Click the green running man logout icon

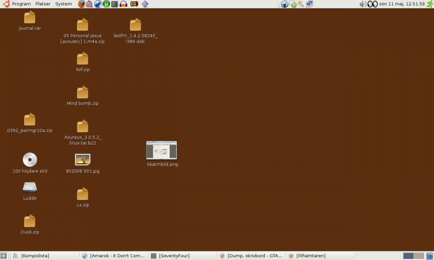(x=429, y=4)
